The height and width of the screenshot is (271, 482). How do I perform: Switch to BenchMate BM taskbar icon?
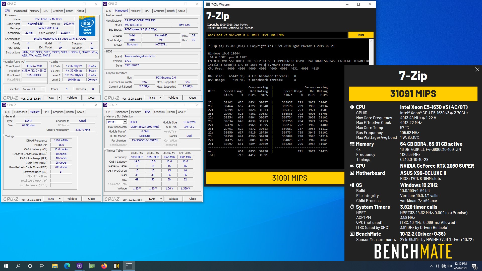coord(116,266)
